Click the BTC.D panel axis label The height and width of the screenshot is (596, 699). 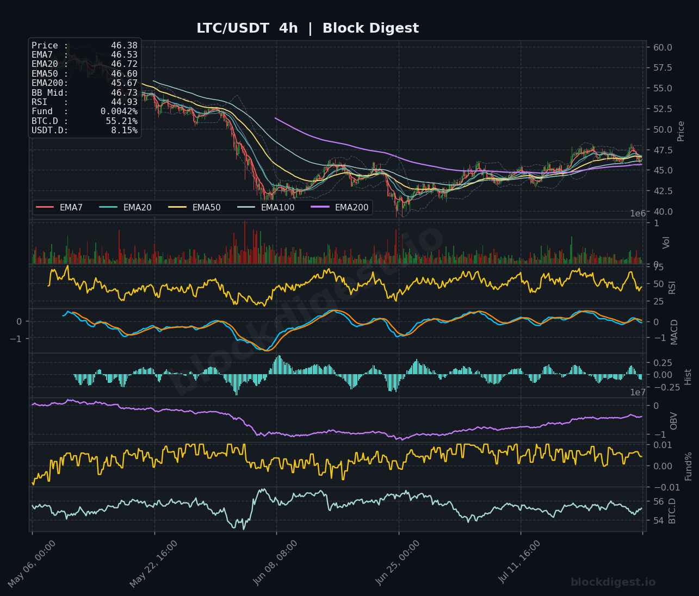pyautogui.click(x=672, y=511)
